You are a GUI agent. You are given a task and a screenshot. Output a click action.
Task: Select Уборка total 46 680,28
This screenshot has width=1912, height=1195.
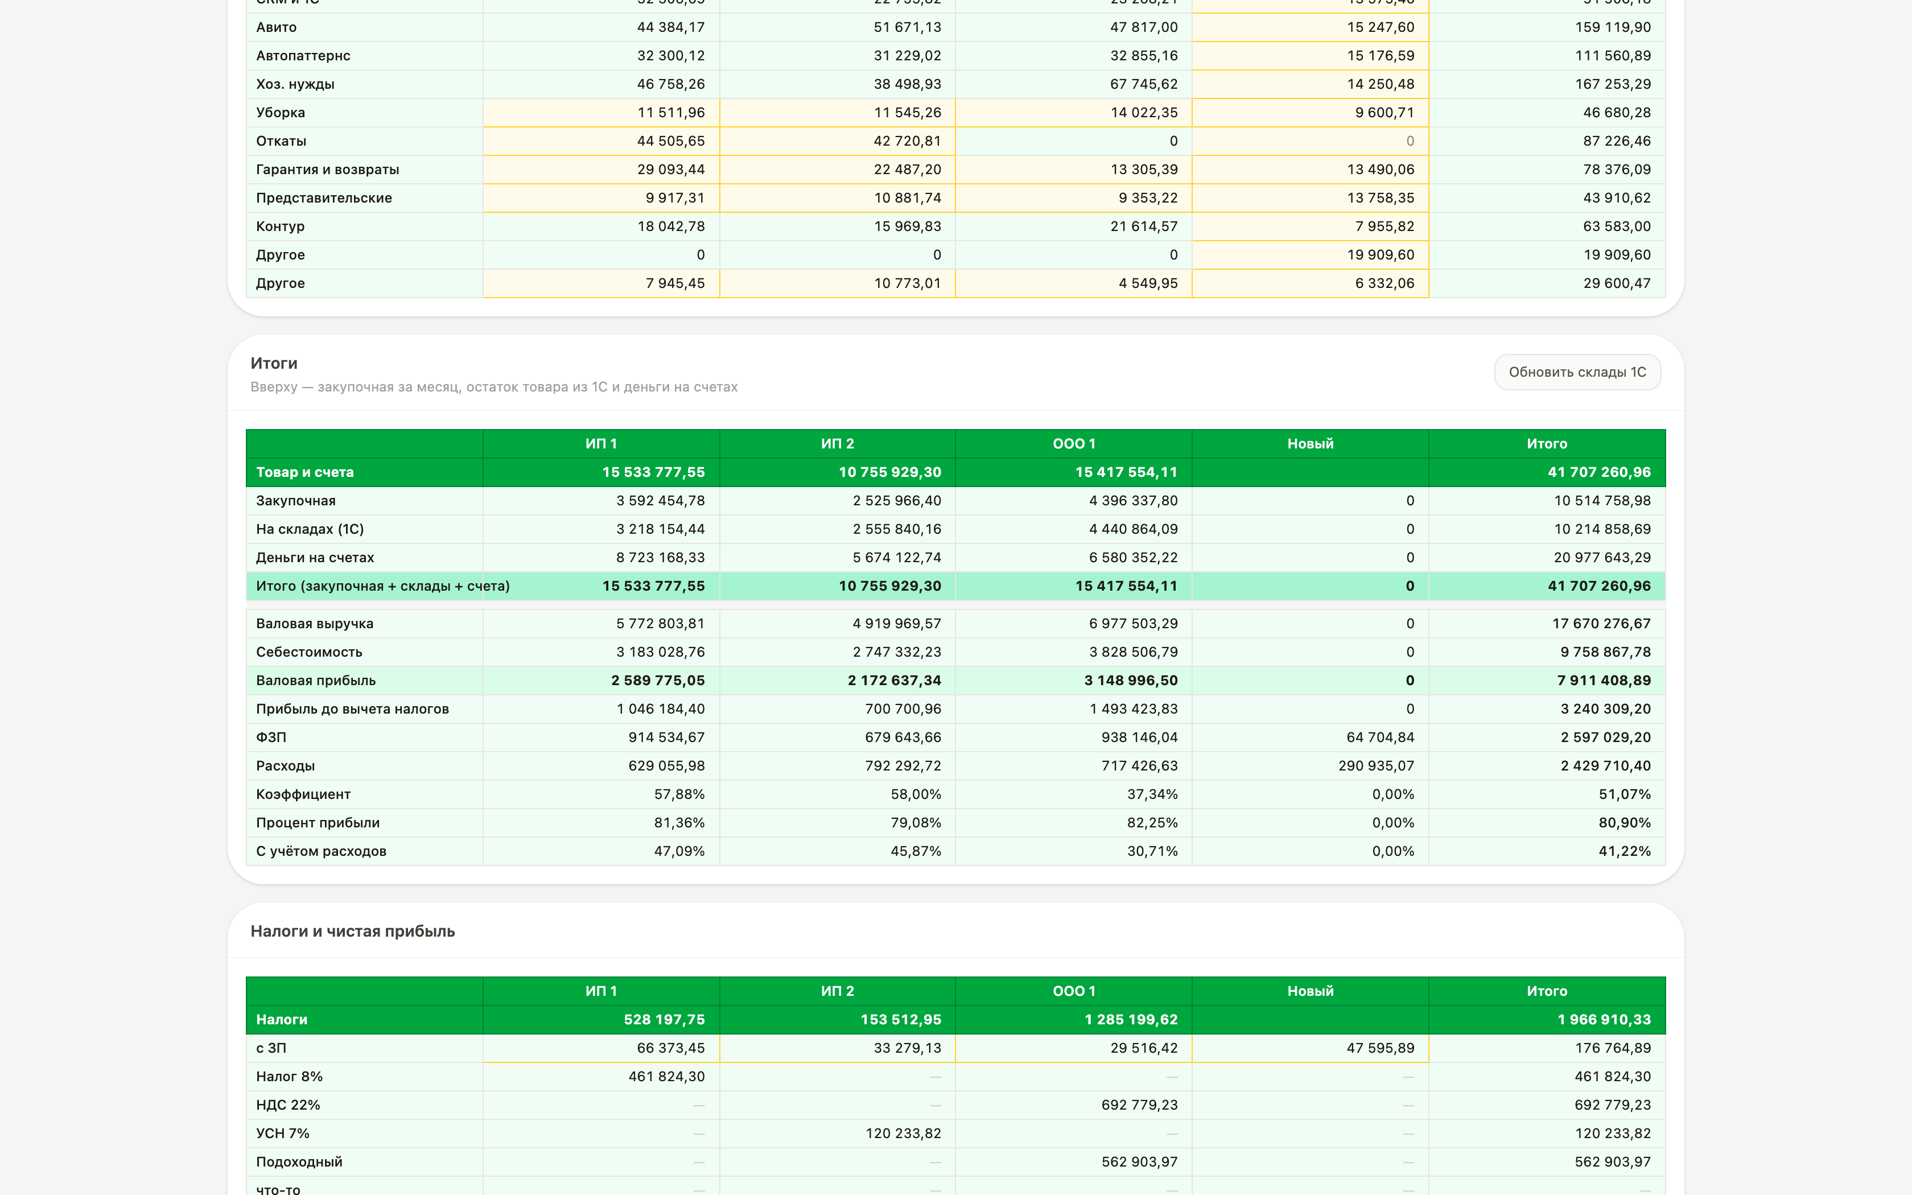click(1617, 113)
